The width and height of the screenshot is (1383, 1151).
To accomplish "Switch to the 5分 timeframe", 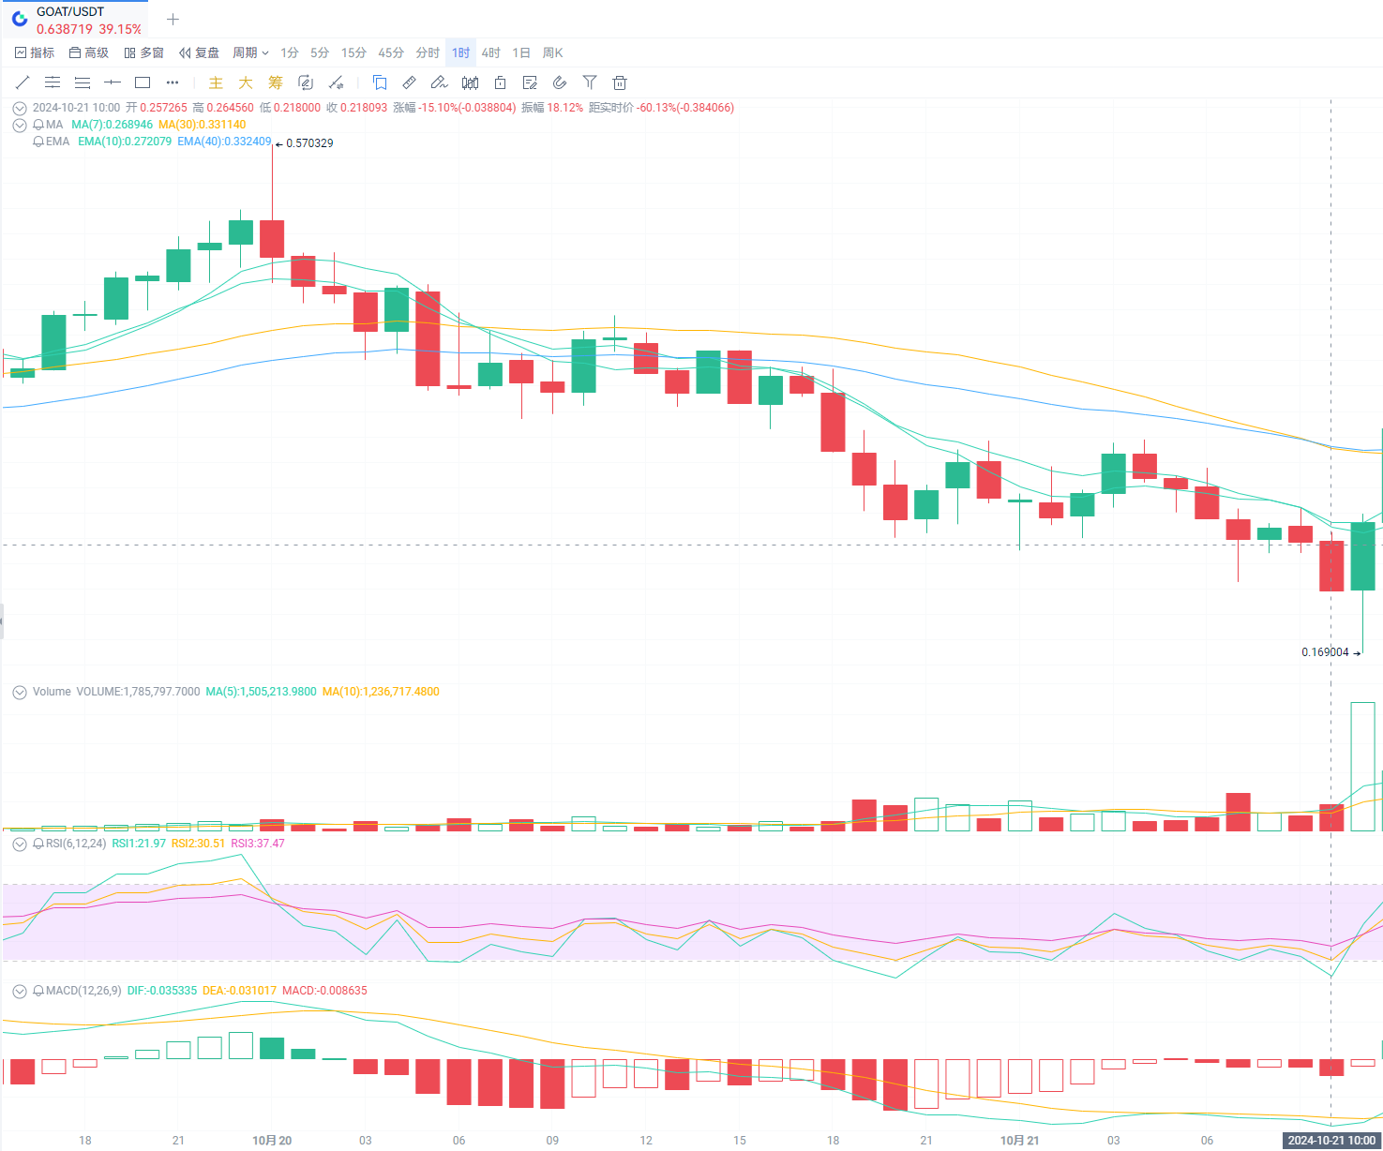I will pos(320,52).
